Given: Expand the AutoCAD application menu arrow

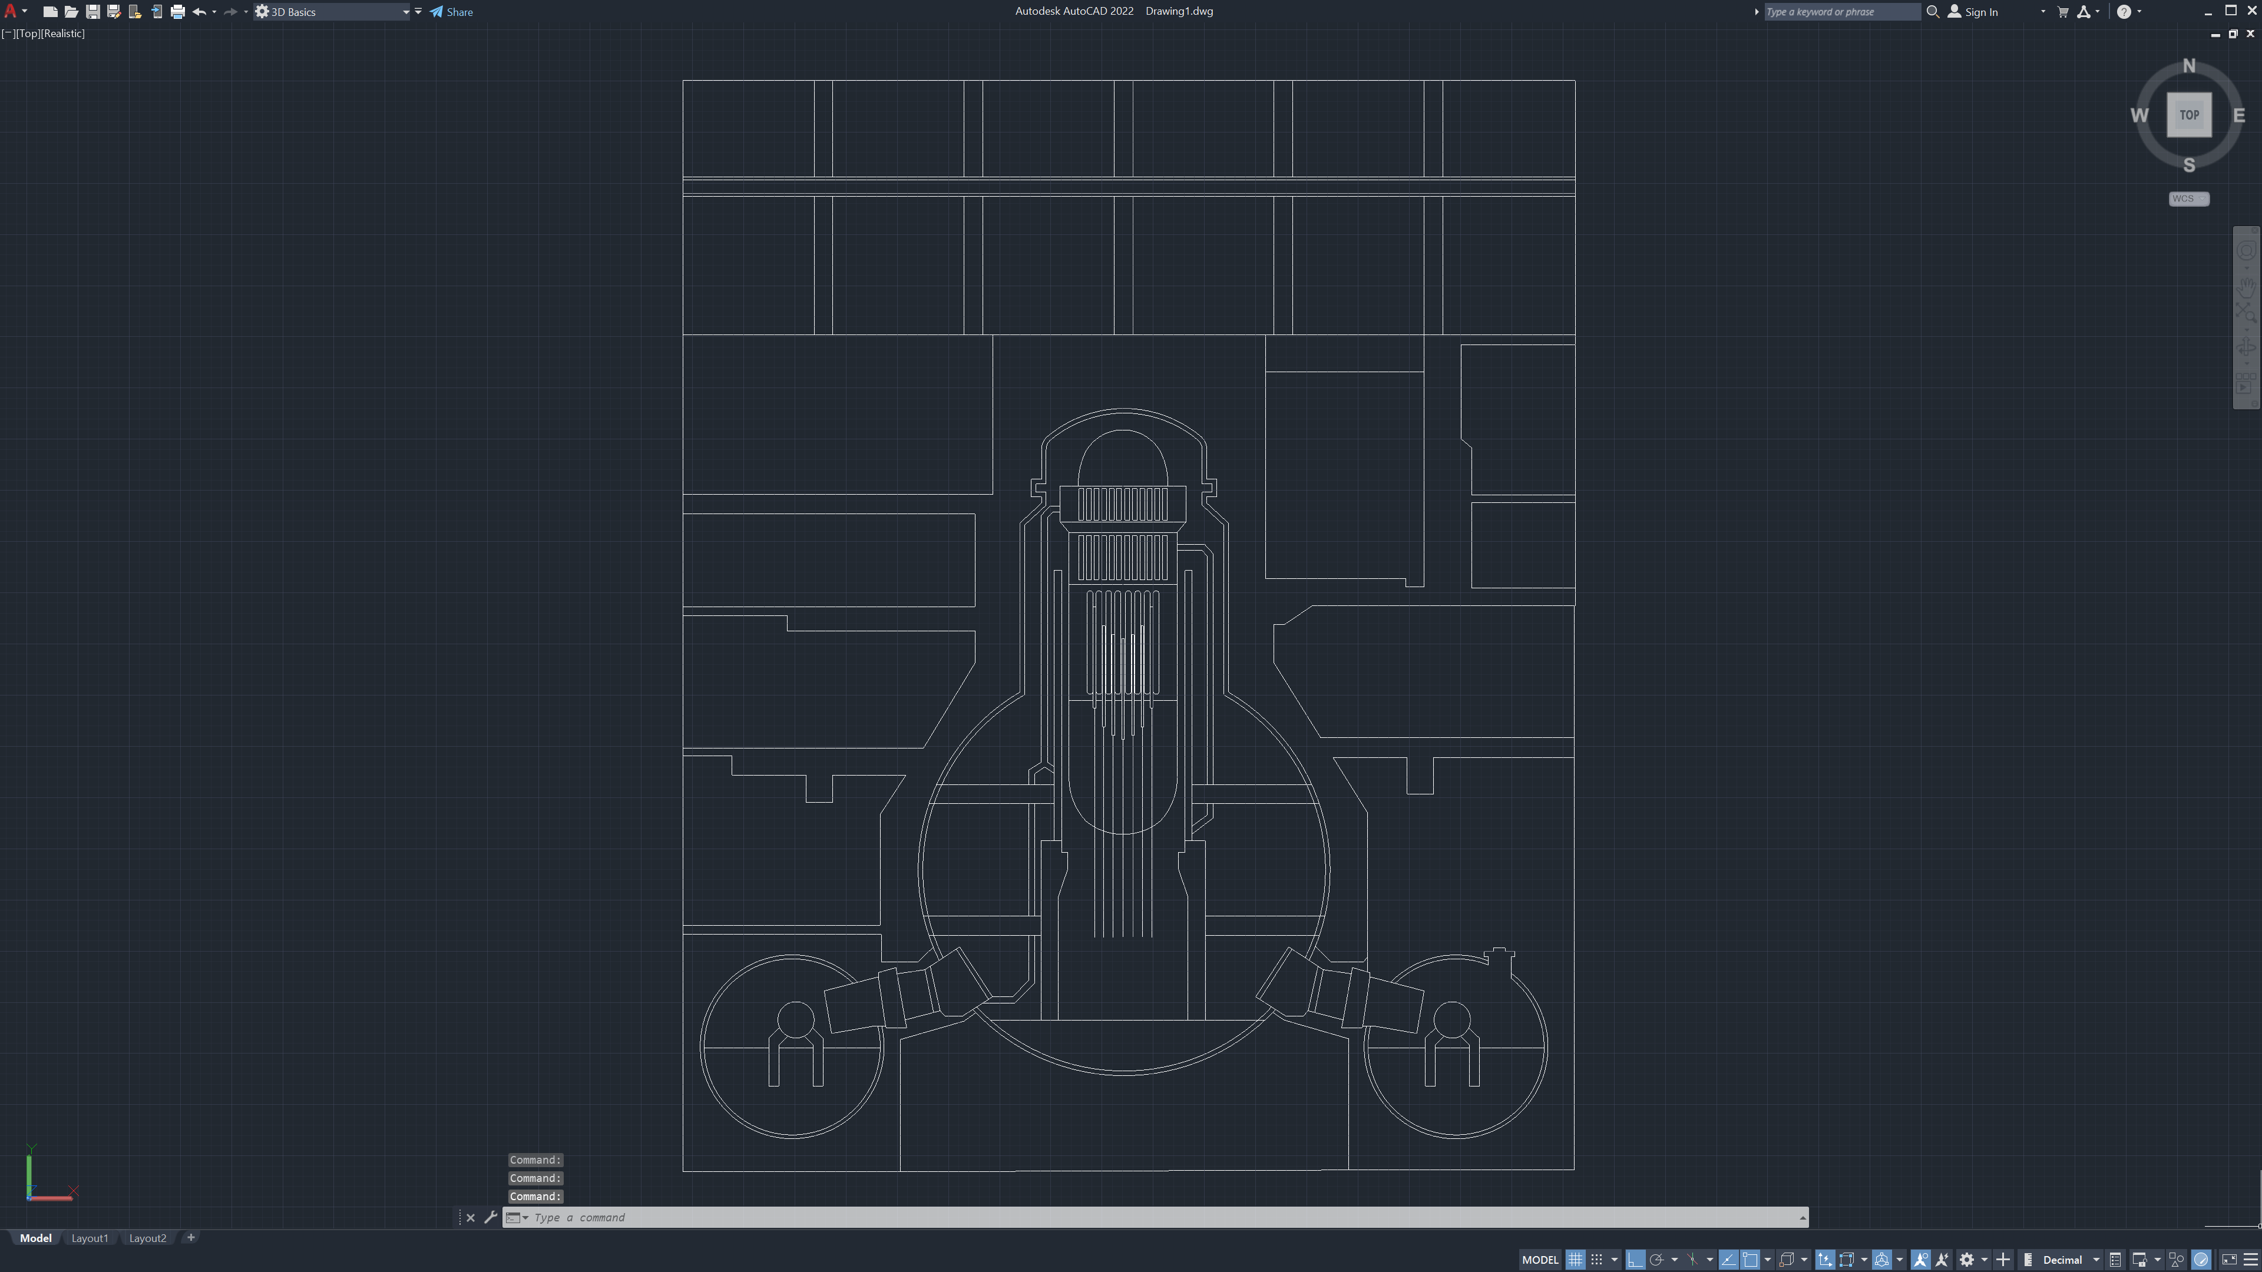Looking at the screenshot, I should click(x=25, y=11).
